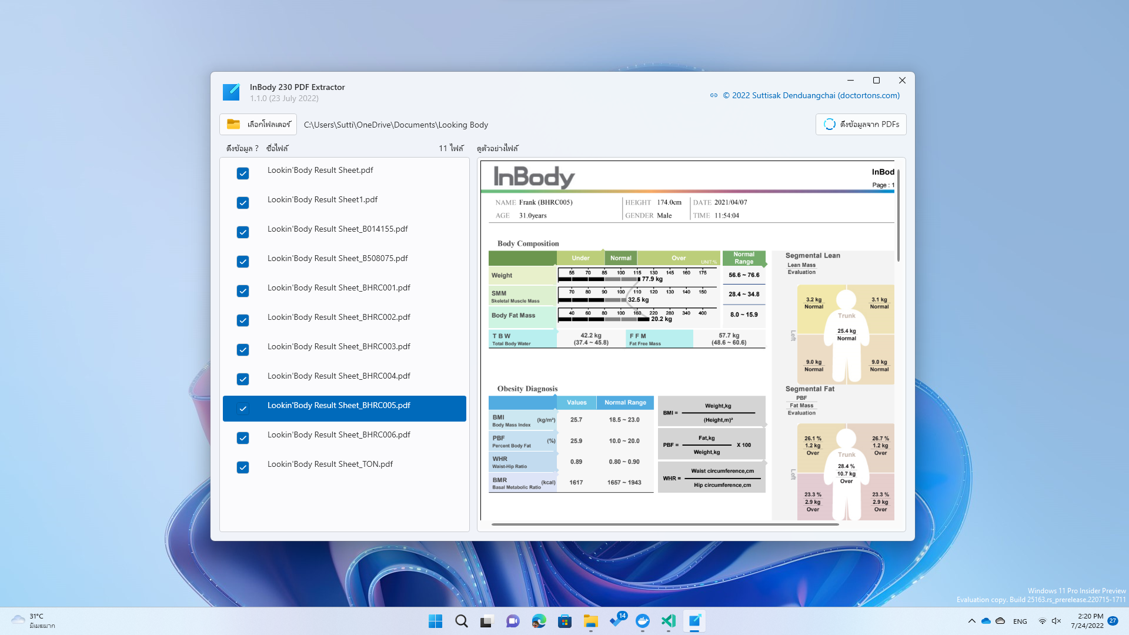
Task: Click the vertical scrollbar of PDF preview
Action: tap(898, 215)
